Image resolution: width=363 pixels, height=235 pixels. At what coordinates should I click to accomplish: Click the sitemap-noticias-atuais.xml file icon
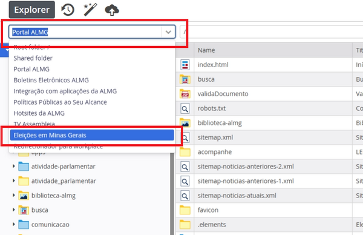(185, 196)
